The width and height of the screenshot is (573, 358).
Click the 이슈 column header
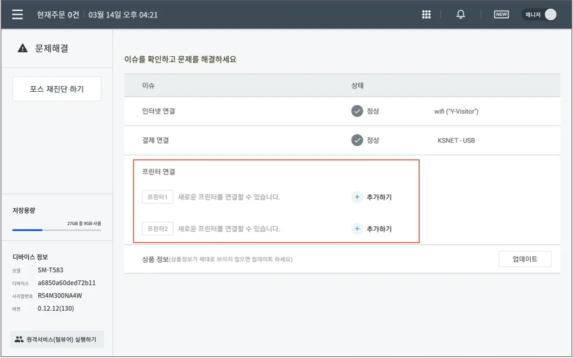148,86
